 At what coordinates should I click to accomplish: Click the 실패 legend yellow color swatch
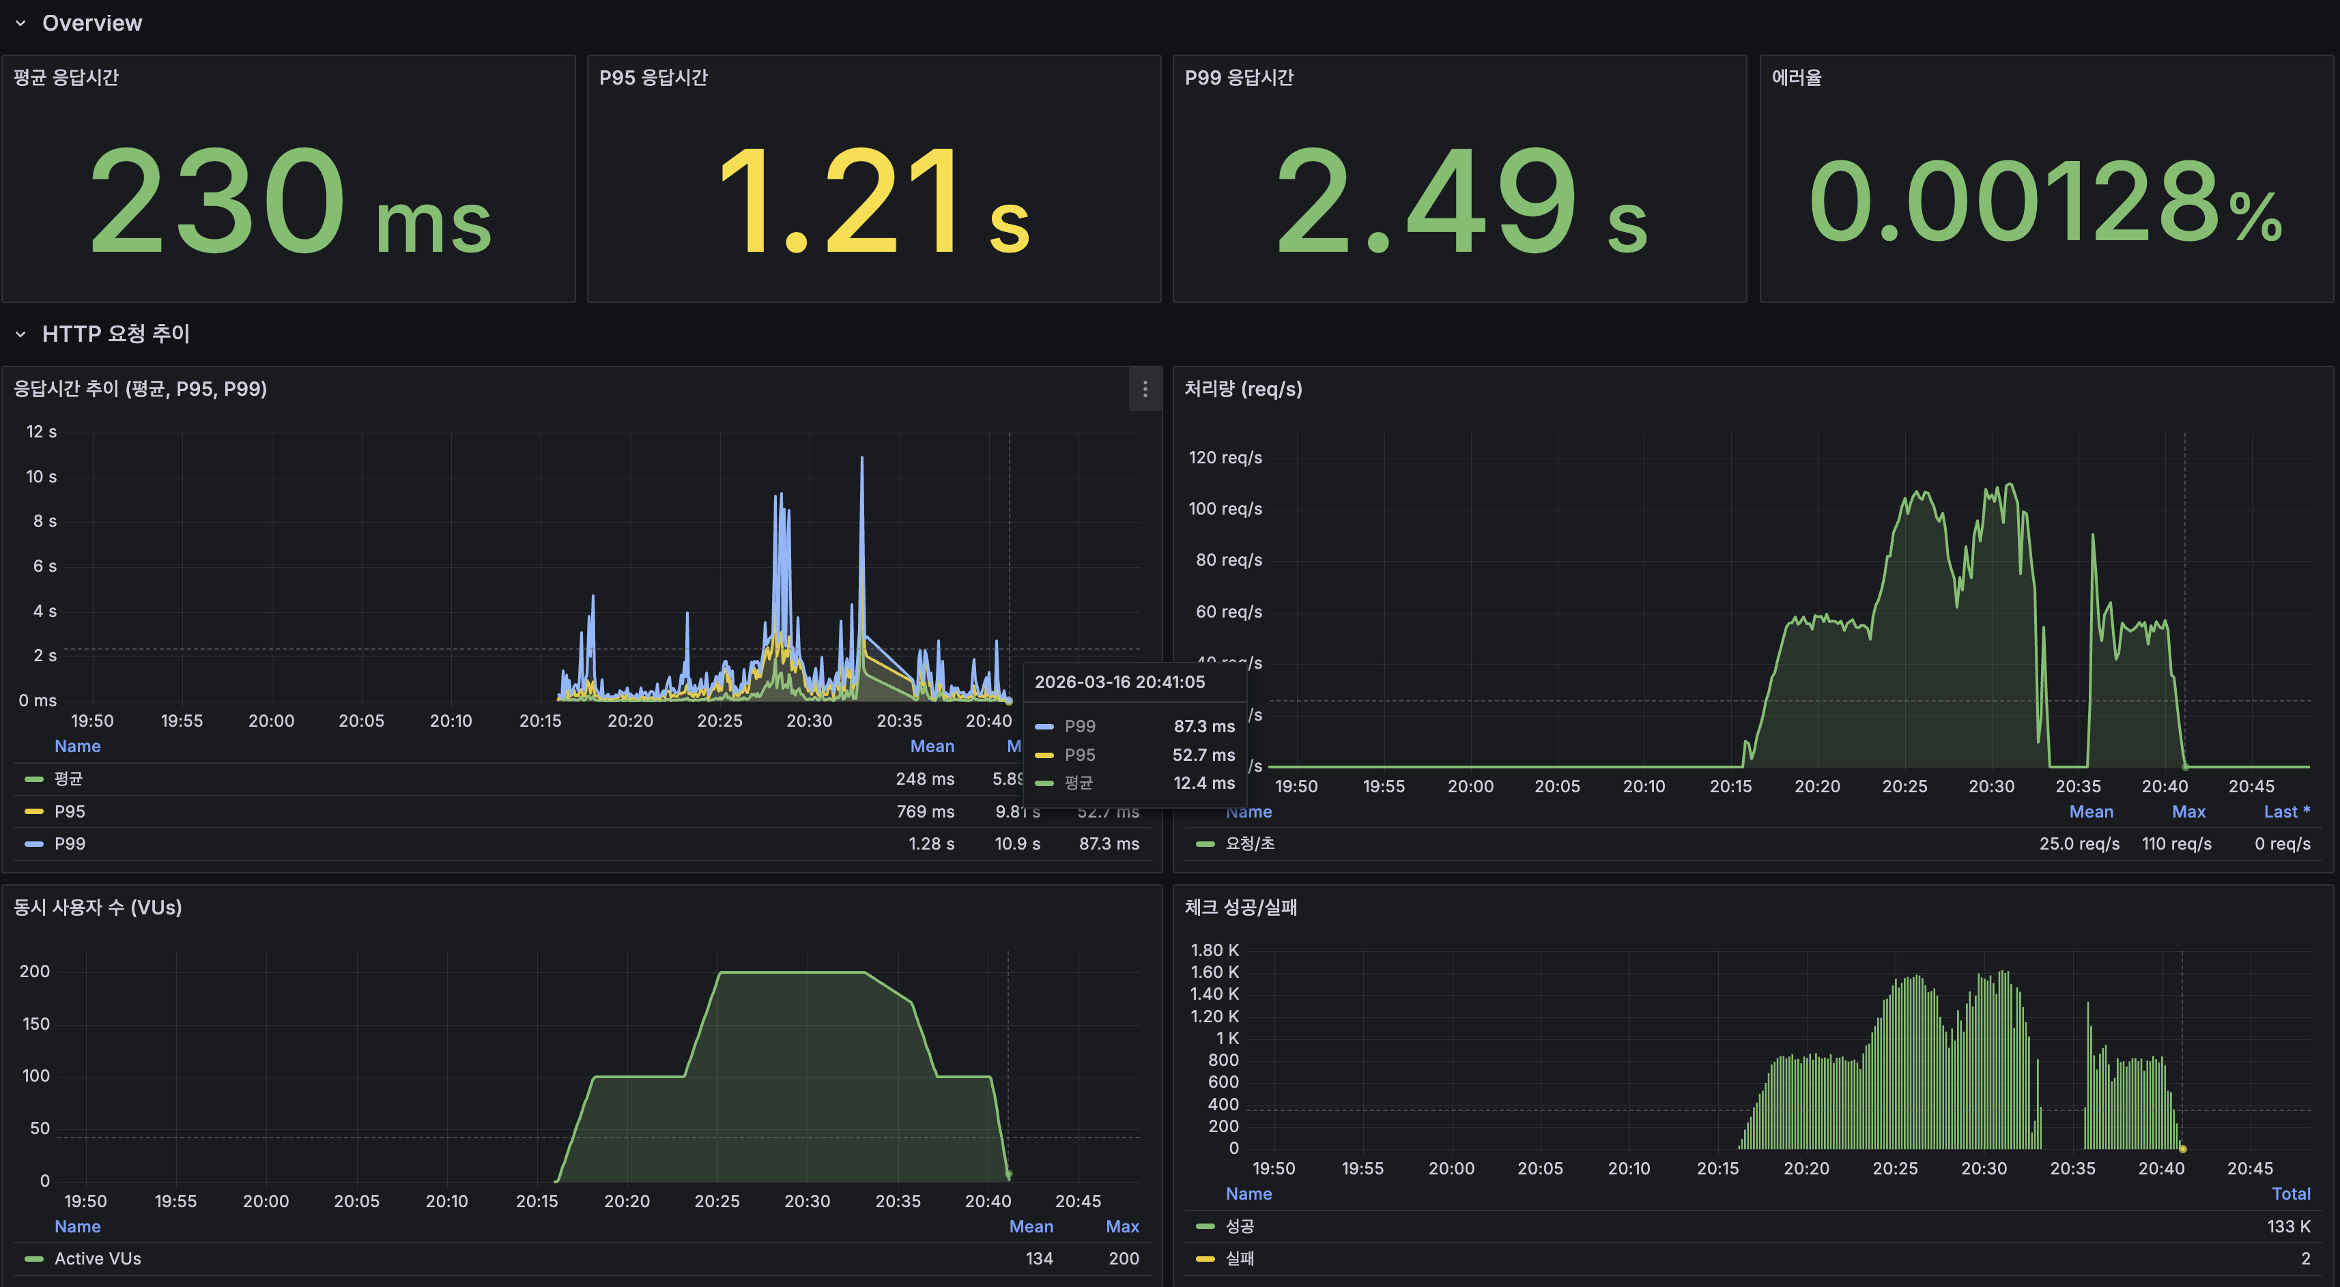(1205, 1259)
